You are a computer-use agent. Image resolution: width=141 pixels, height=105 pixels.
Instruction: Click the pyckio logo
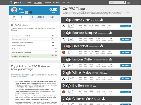pos(17,2)
